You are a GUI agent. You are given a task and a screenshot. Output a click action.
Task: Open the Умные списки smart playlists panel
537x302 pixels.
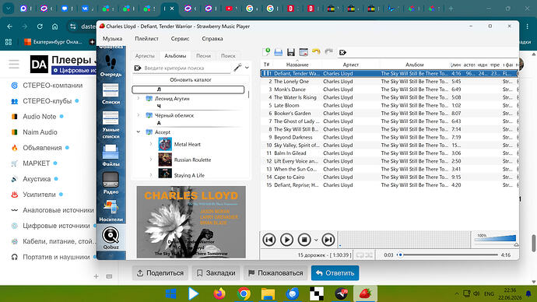click(x=111, y=125)
